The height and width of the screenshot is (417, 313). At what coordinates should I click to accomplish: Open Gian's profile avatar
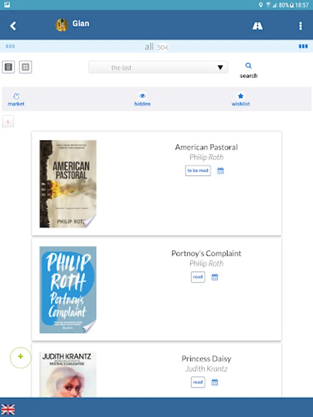point(62,25)
